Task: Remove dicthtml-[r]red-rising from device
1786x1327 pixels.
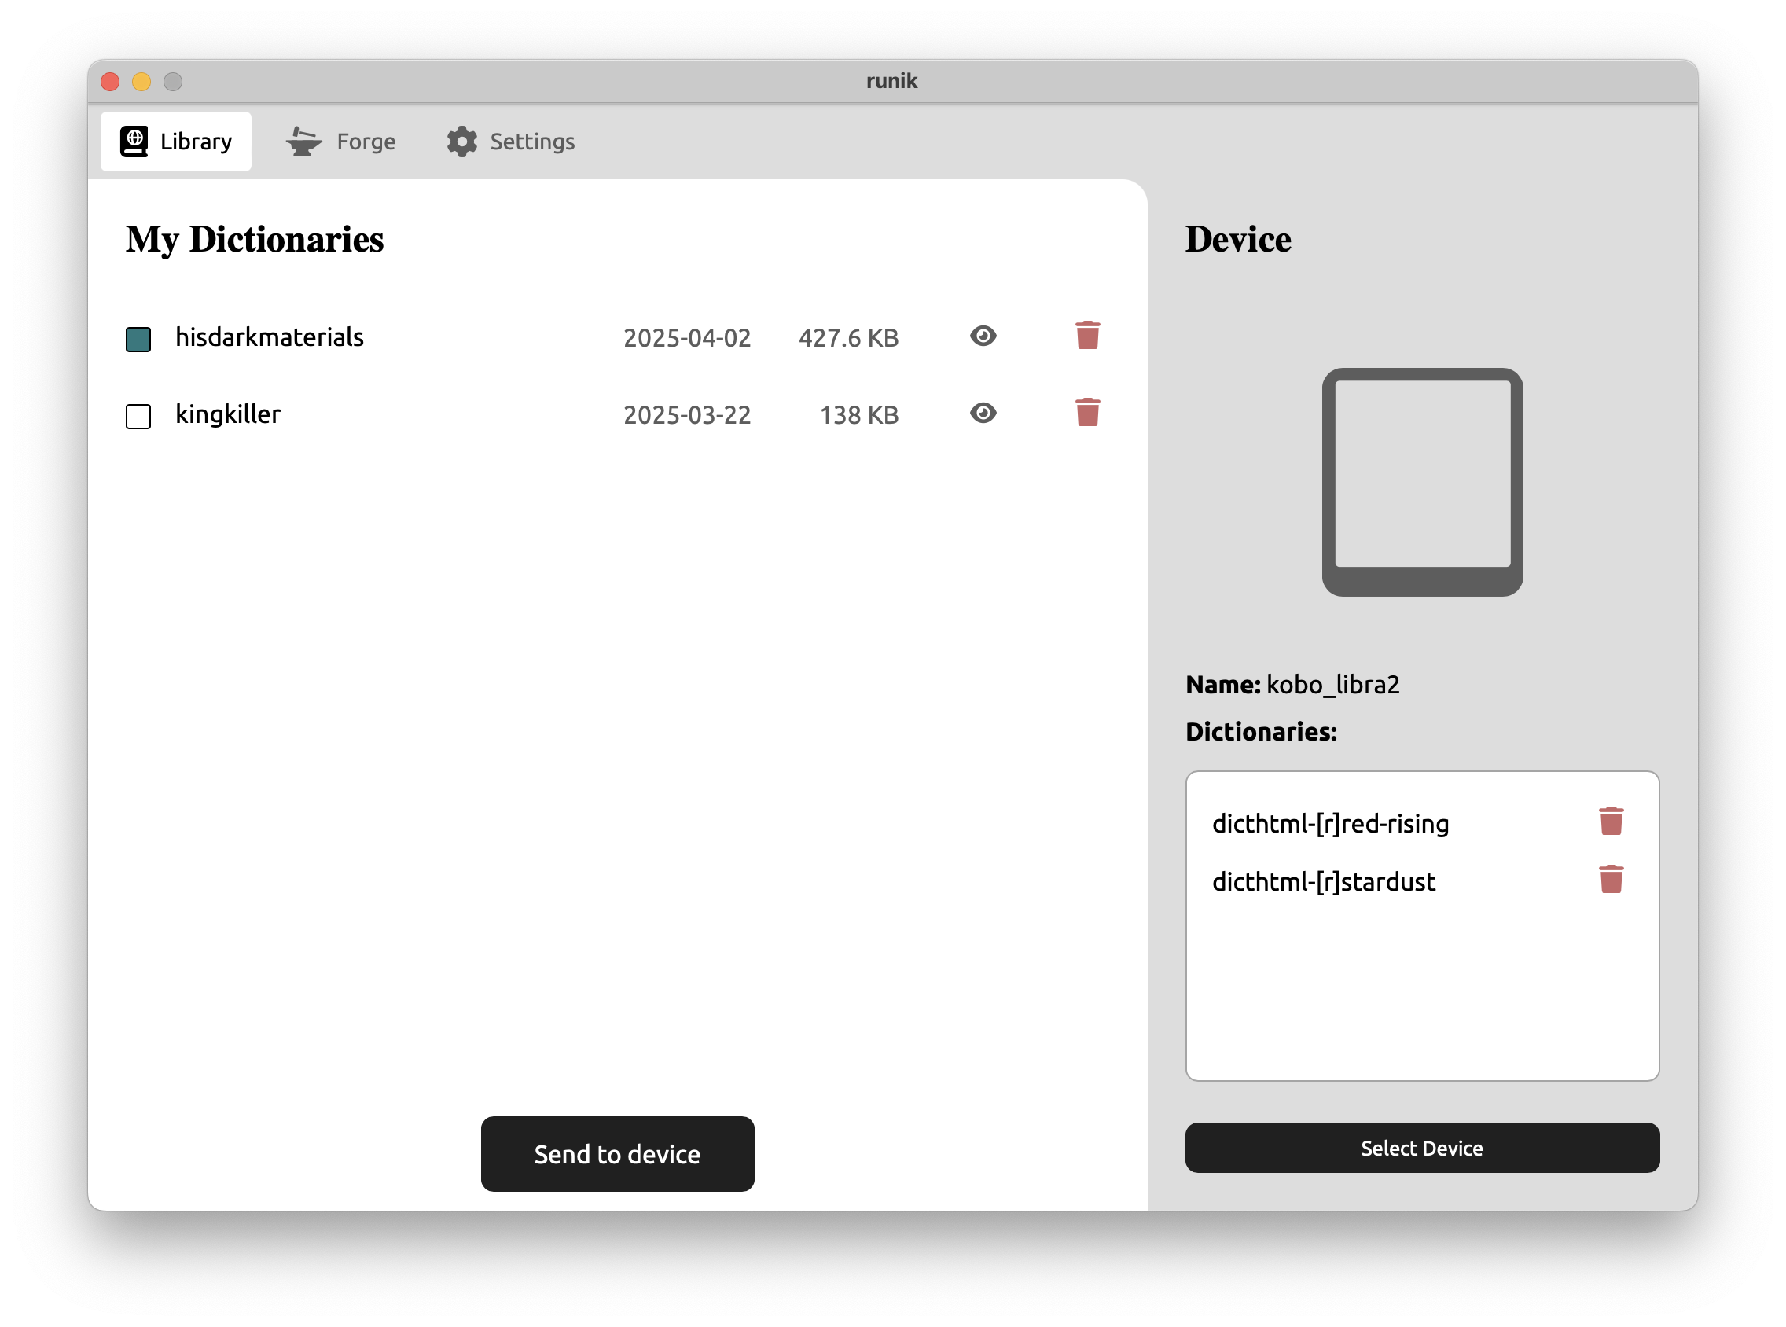Action: [x=1610, y=822]
